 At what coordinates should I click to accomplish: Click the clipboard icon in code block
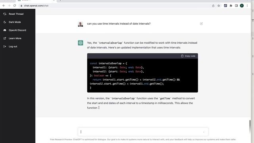click(182, 56)
